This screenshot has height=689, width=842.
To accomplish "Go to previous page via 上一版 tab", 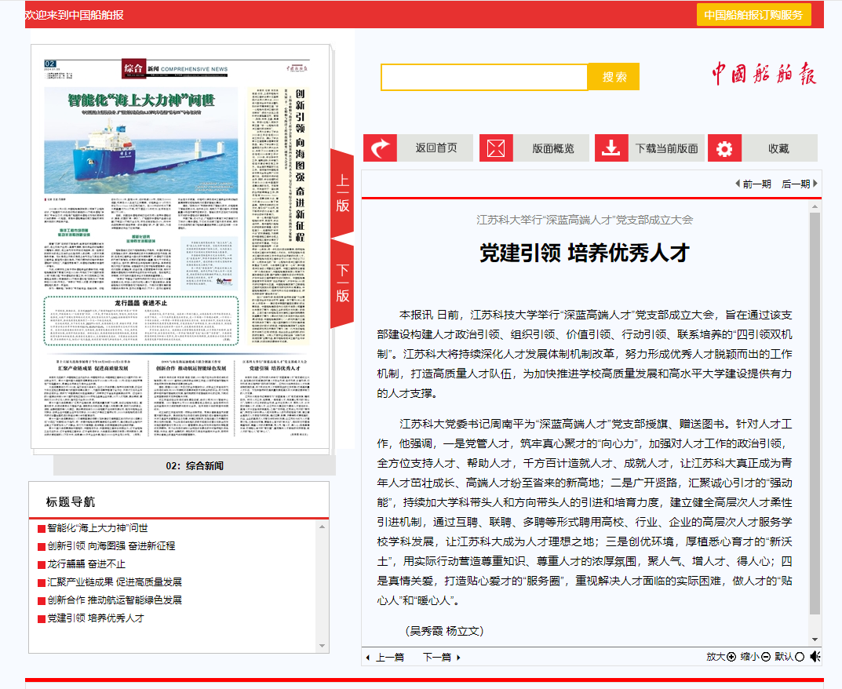I will pyautogui.click(x=342, y=193).
